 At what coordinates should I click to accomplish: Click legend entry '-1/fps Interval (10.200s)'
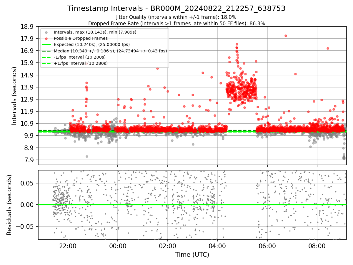[x=80, y=57]
